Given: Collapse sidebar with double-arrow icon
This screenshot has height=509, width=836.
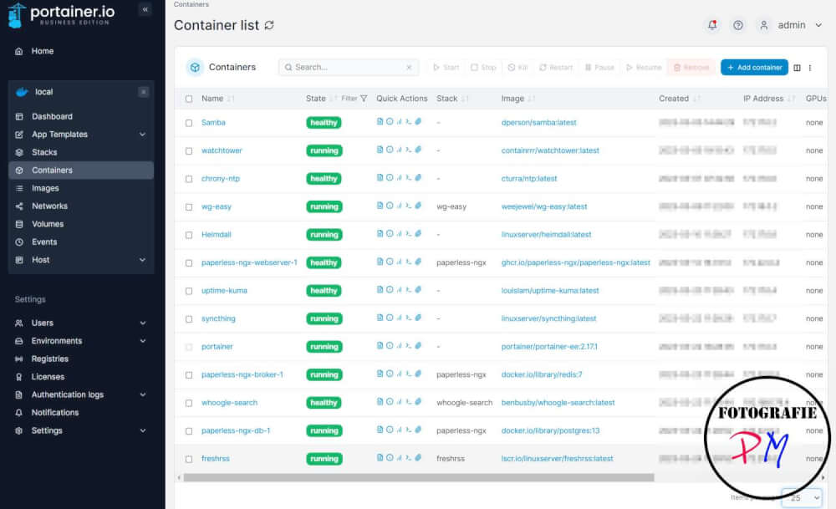Looking at the screenshot, I should pos(145,9).
